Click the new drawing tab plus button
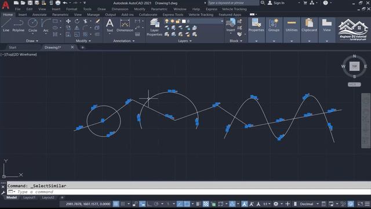 click(82, 48)
